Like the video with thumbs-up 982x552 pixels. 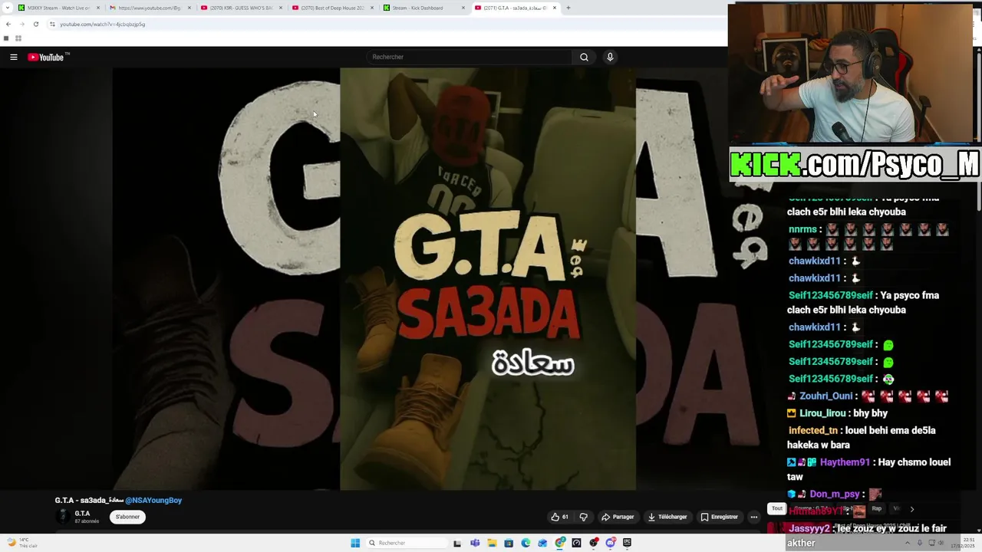pyautogui.click(x=560, y=517)
